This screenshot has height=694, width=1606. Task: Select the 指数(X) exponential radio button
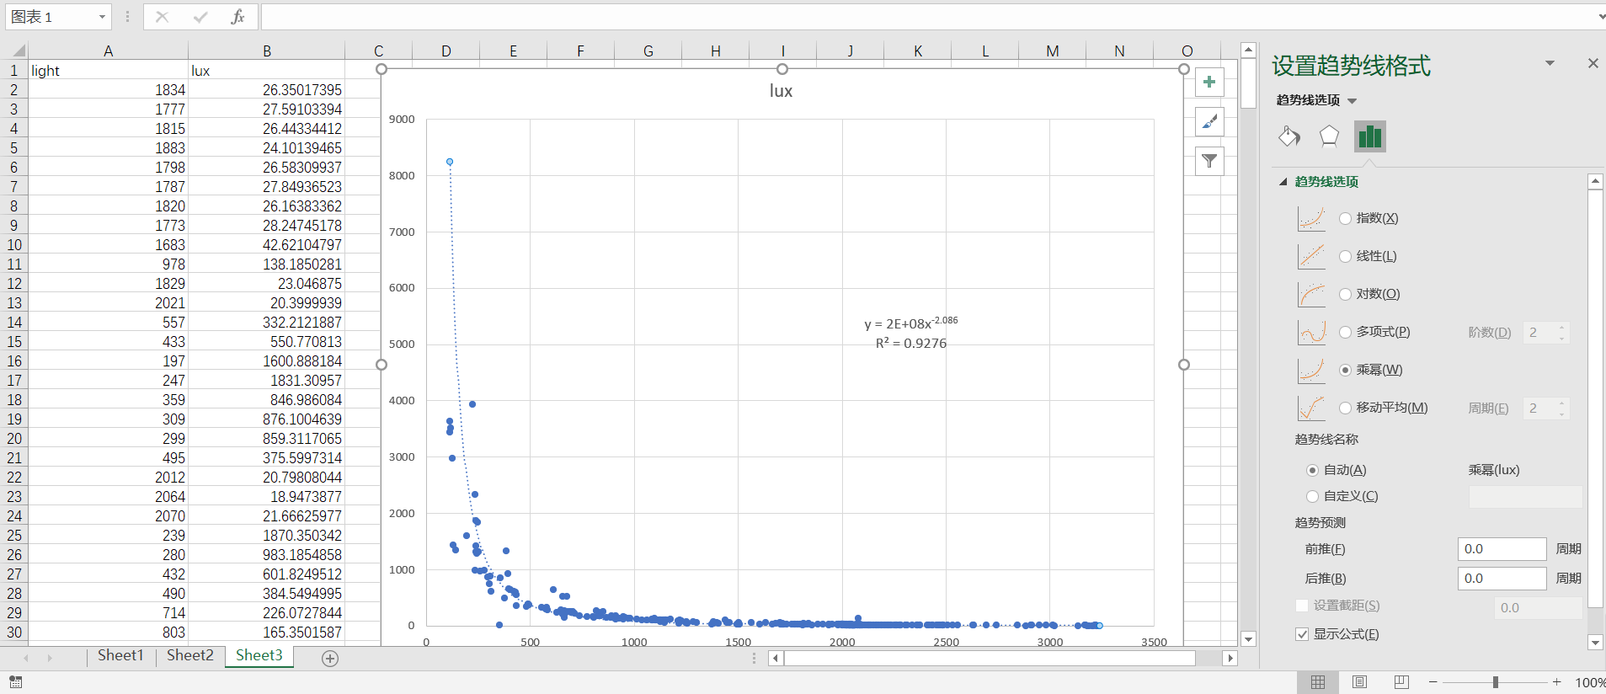pos(1345,218)
